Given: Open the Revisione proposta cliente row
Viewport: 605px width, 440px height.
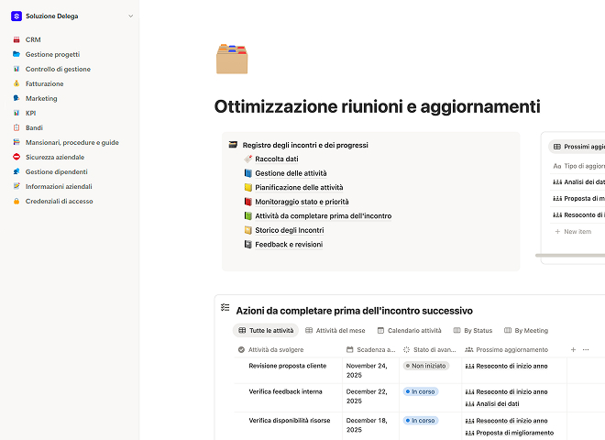Looking at the screenshot, I should tap(288, 366).
